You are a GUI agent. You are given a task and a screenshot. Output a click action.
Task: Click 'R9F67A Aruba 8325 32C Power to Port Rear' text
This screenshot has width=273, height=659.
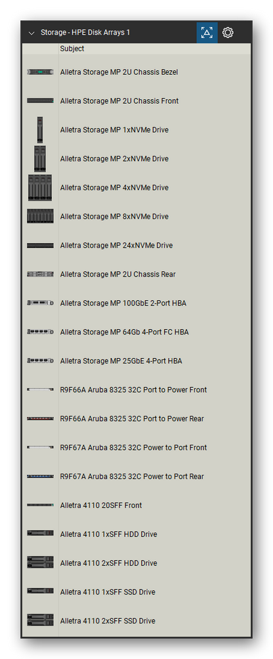(132, 476)
